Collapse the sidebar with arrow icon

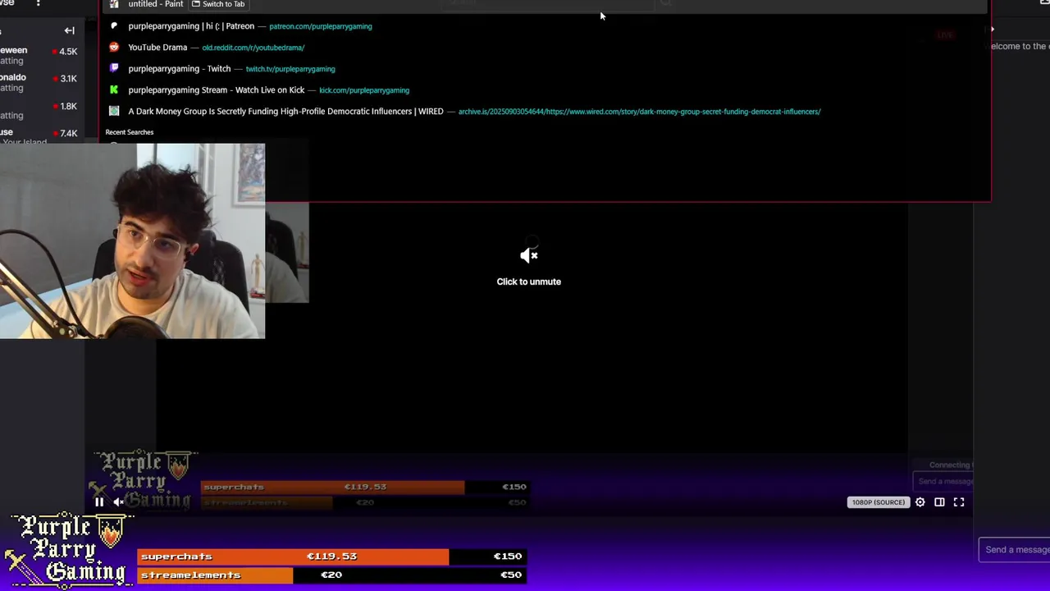pos(70,30)
